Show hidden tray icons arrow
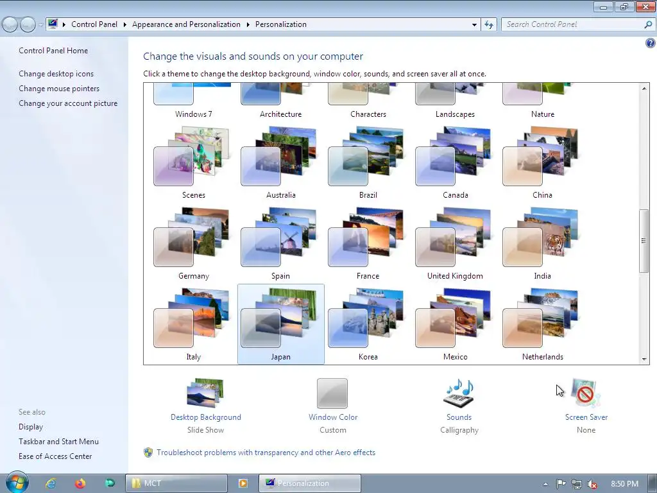 [545, 484]
